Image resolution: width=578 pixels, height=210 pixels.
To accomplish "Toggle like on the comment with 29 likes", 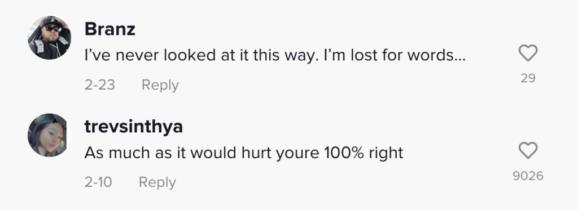I will click(x=528, y=53).
